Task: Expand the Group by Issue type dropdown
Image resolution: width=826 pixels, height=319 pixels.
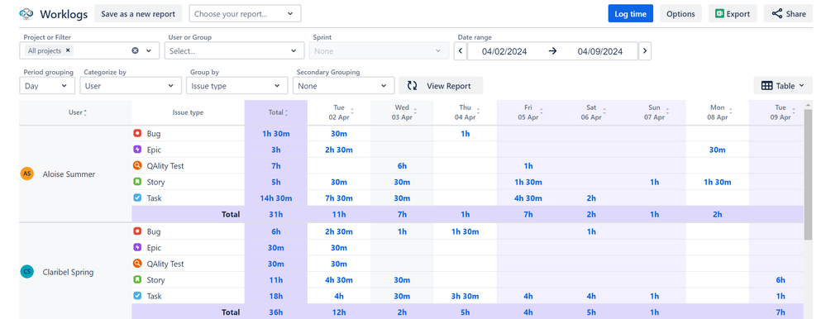Action: 237,86
